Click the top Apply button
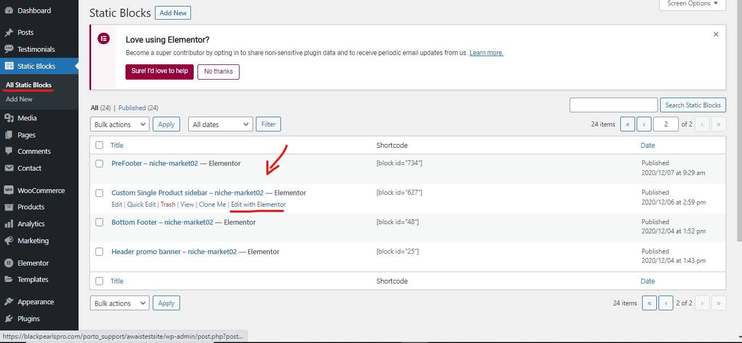 166,124
